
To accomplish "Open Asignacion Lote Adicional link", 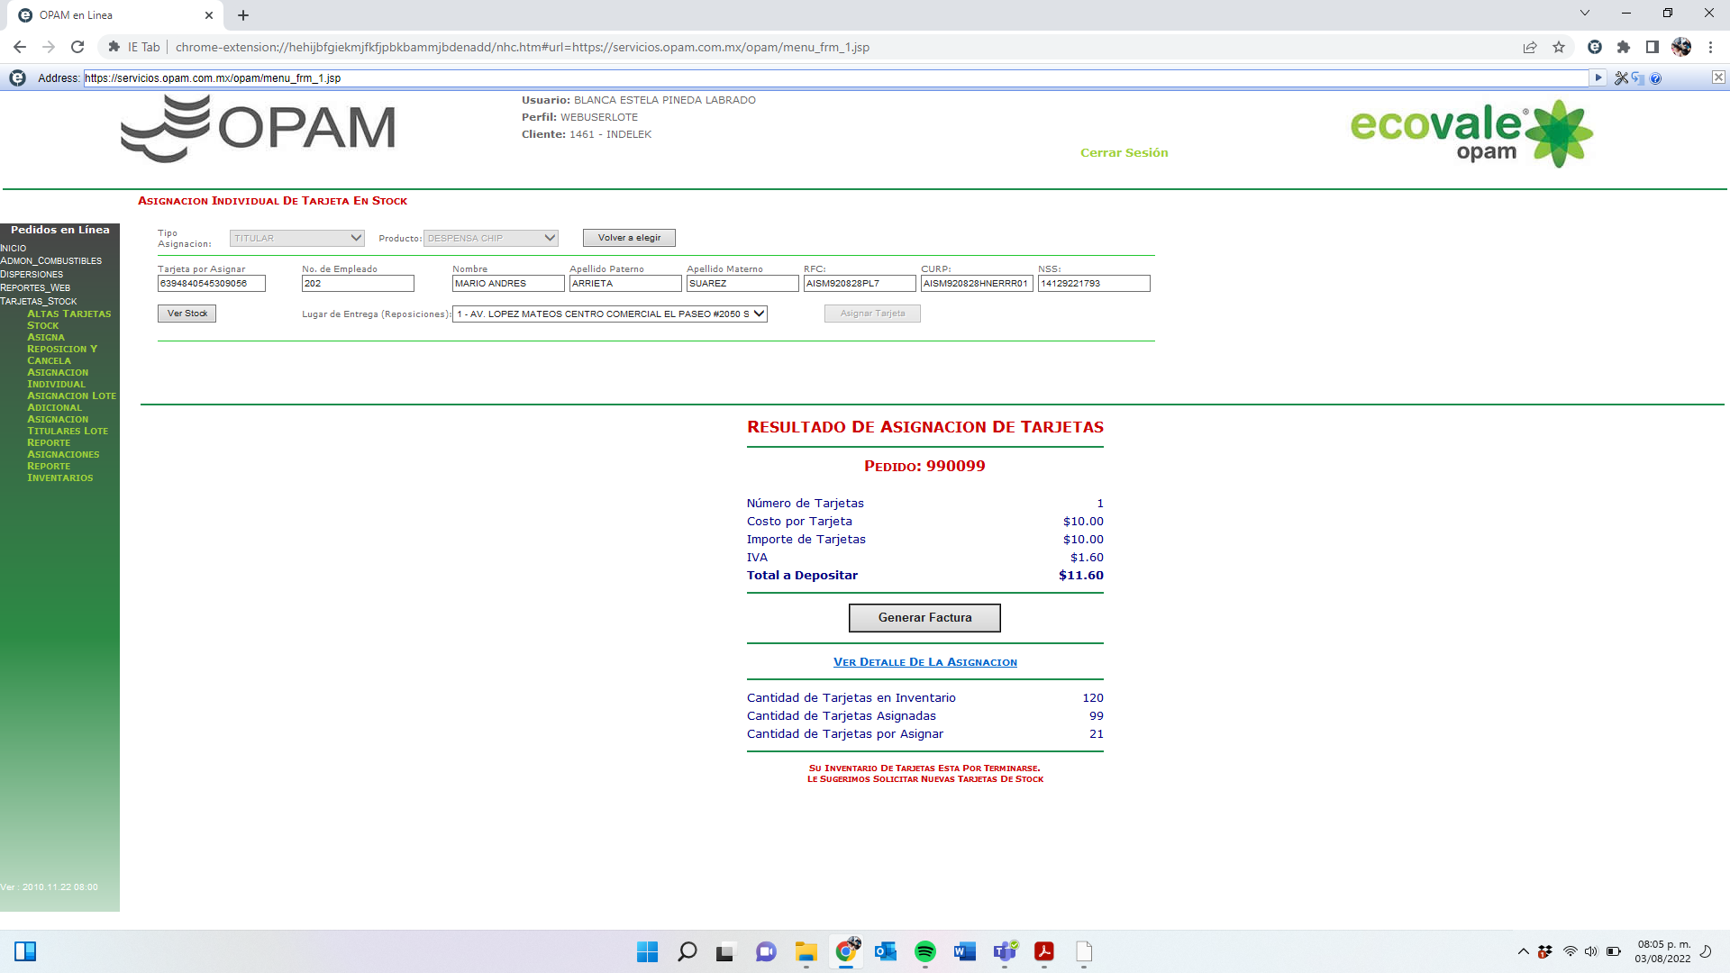I will pos(71,402).
